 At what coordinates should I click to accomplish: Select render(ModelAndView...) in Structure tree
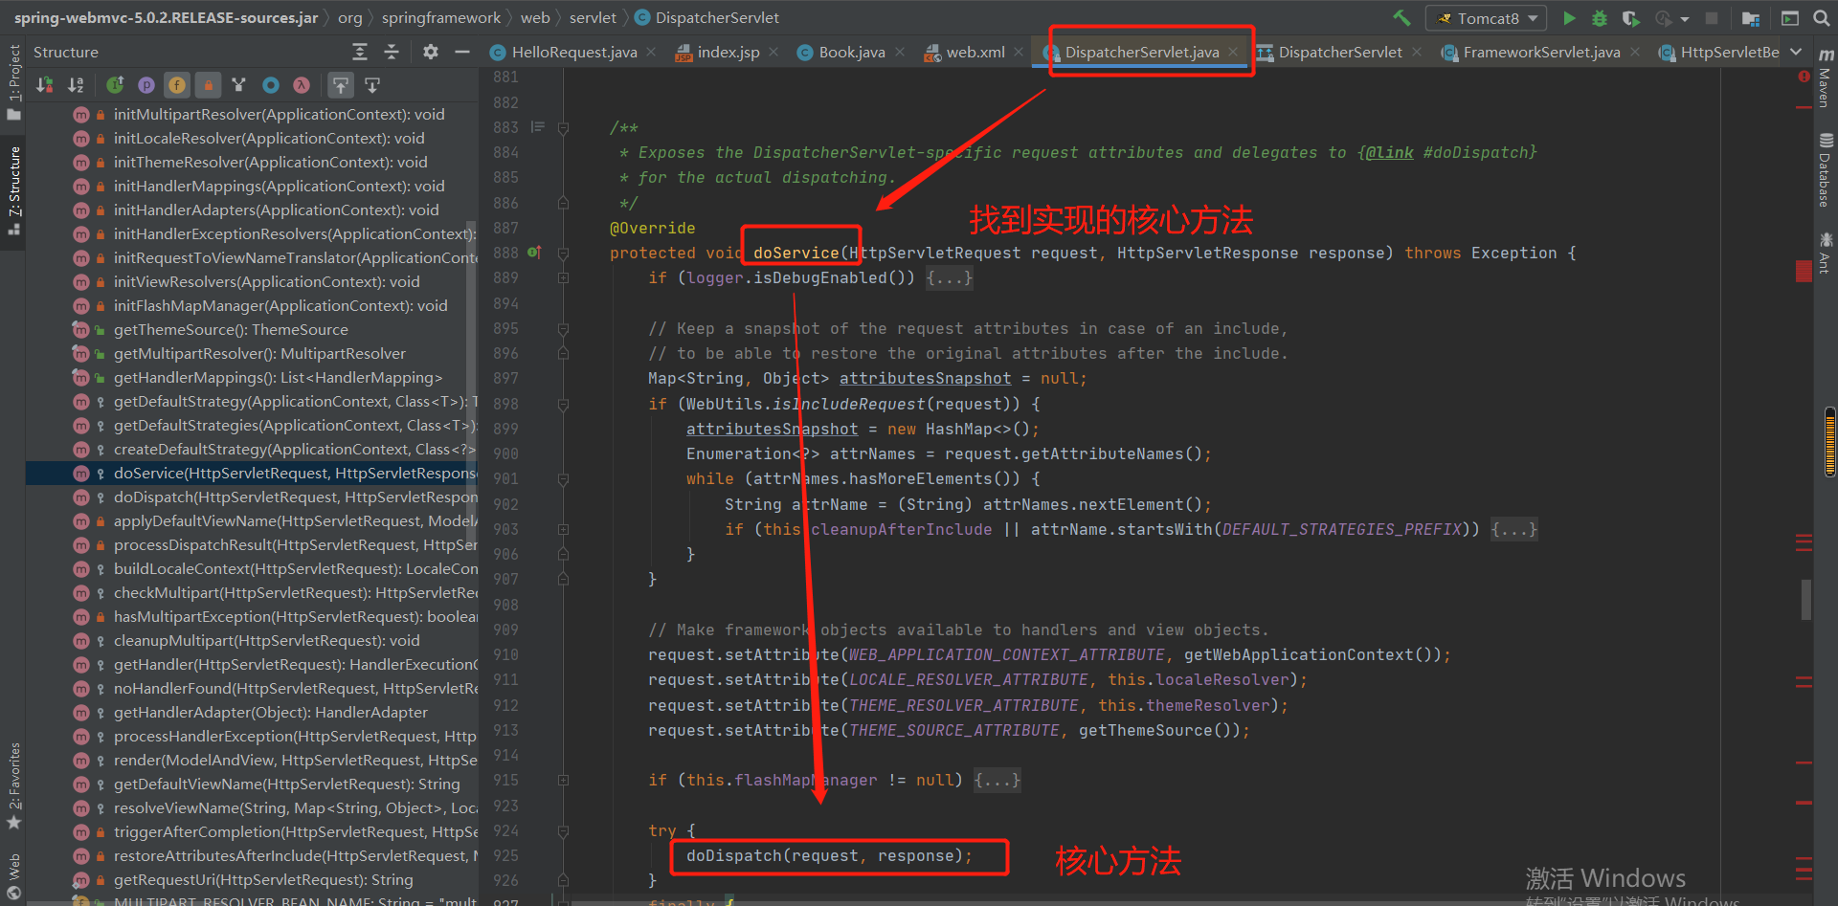(x=253, y=760)
